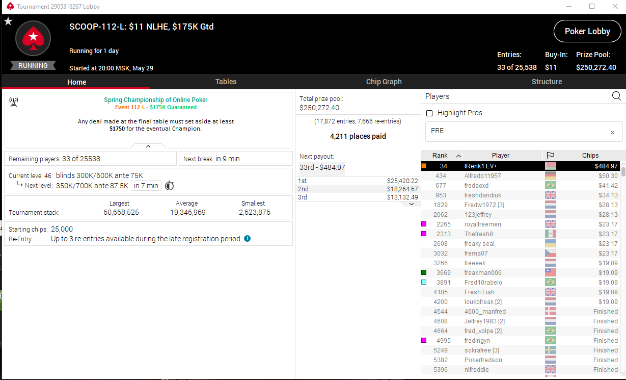Click the 'in 7 min' next level button
Screen dimensions: 626x380
(146, 186)
